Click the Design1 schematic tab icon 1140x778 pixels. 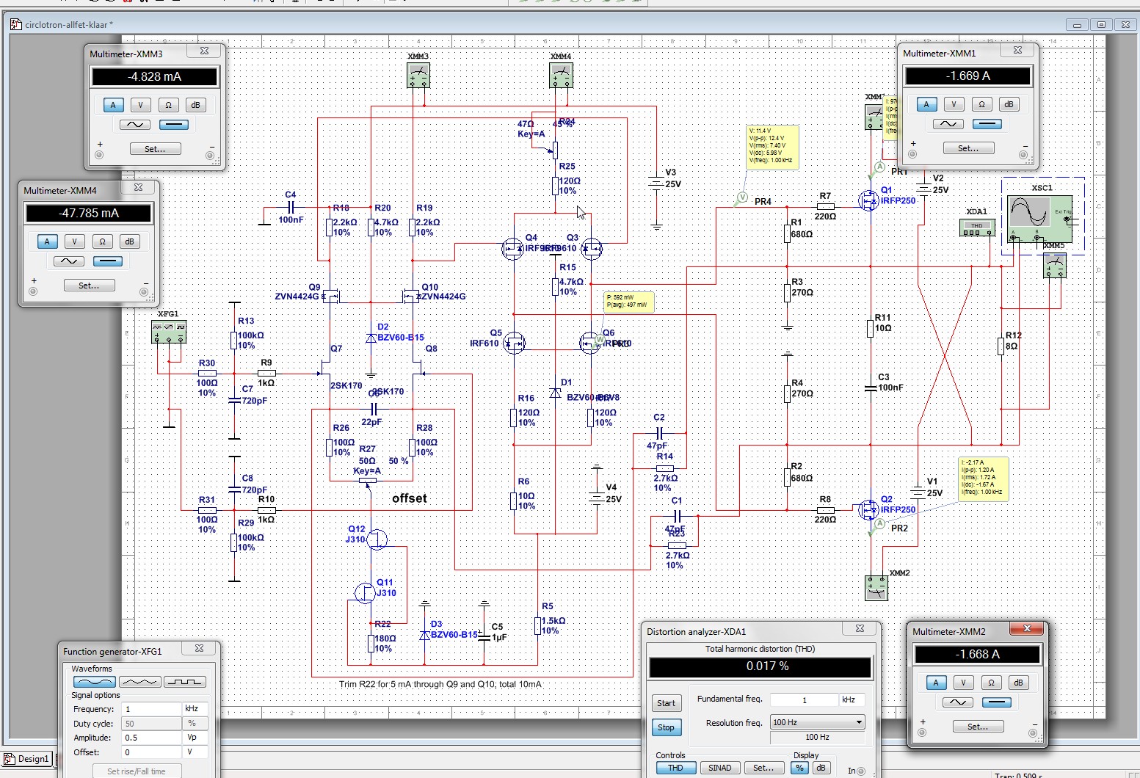point(10,759)
